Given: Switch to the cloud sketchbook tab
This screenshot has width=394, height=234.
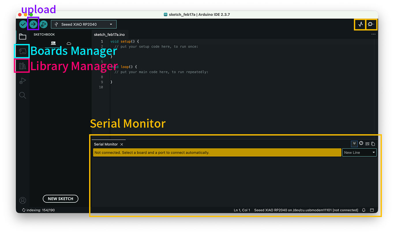Looking at the screenshot, I should pyautogui.click(x=69, y=43).
